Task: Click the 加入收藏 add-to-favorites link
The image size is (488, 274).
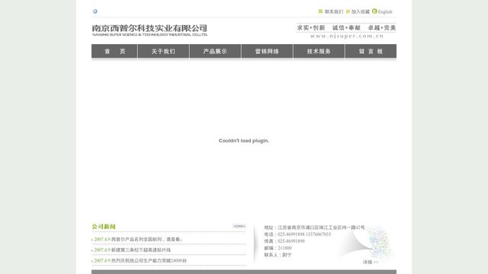Action: (x=361, y=12)
